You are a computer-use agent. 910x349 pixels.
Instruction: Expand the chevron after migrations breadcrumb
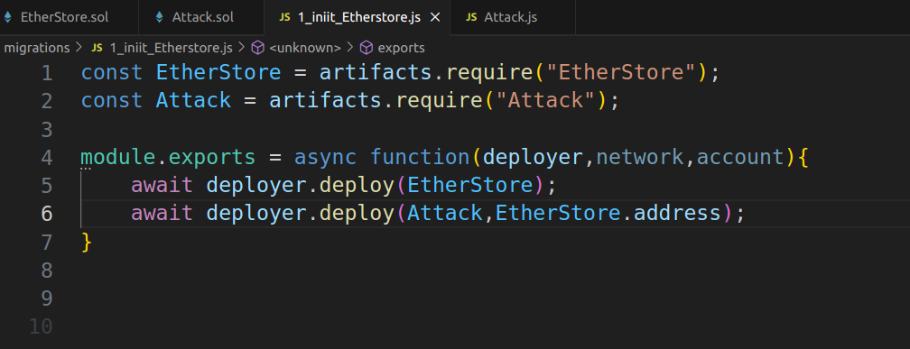point(79,48)
